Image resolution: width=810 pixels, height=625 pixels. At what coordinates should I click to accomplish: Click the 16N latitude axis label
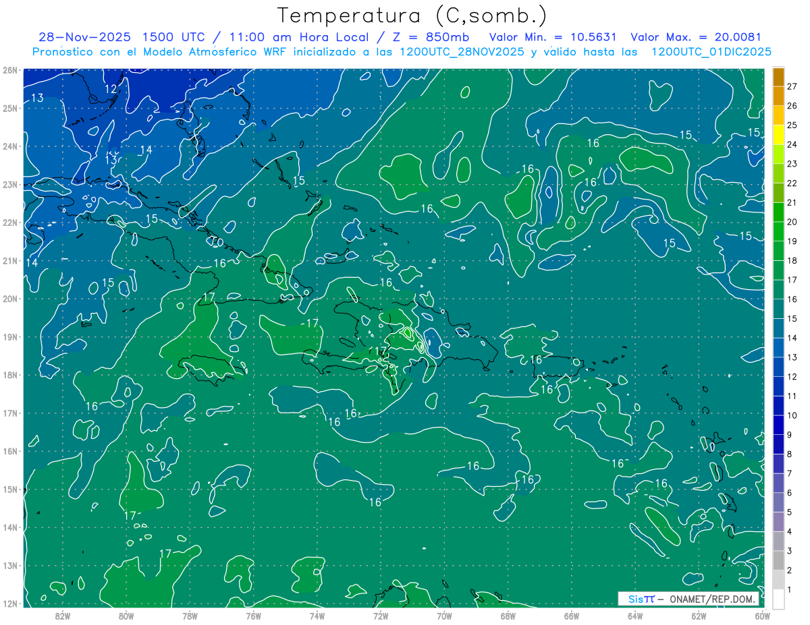[10, 451]
